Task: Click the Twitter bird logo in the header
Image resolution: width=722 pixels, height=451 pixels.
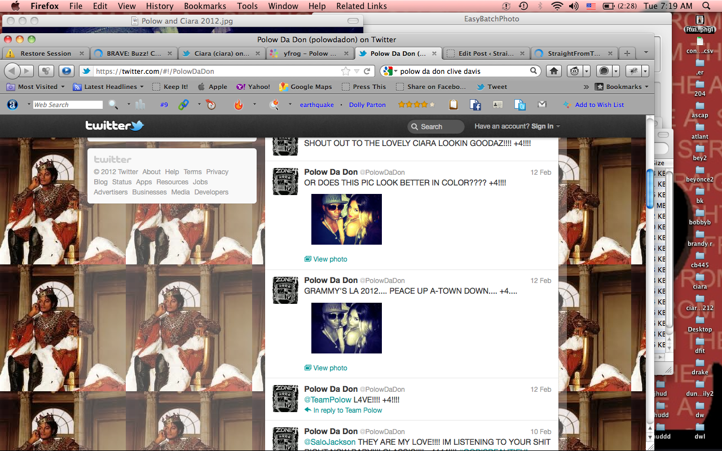Action: [115, 126]
